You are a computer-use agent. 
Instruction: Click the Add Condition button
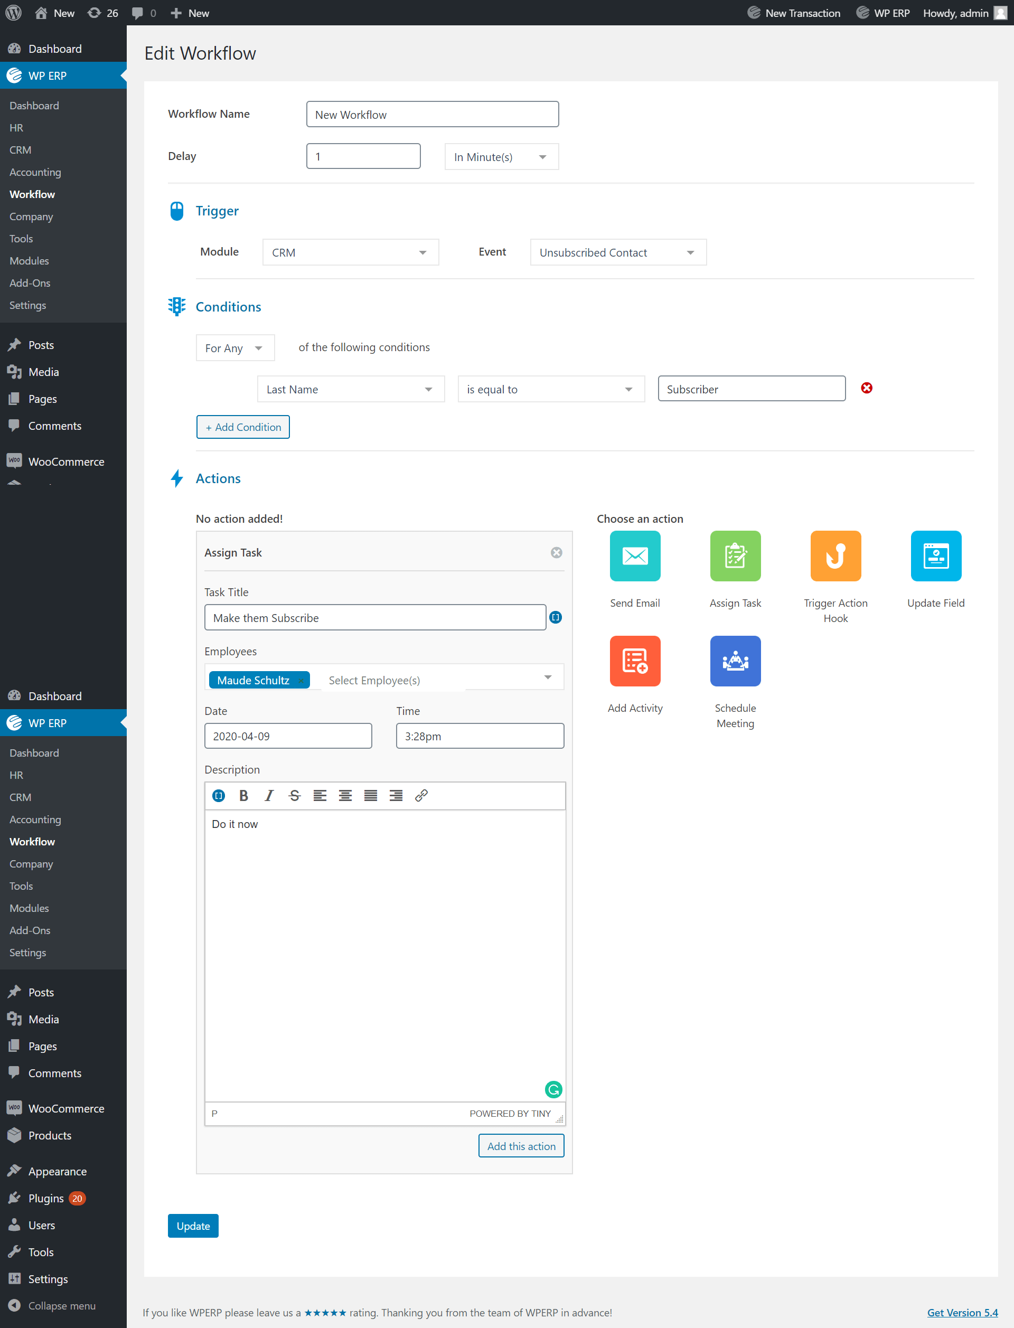click(x=242, y=427)
